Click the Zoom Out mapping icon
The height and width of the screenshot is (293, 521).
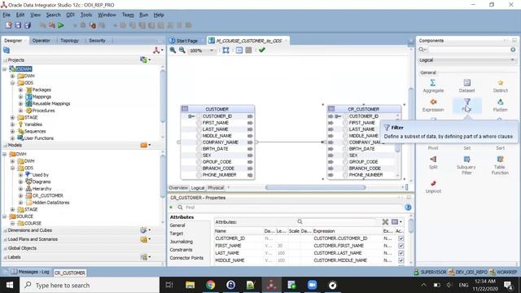point(182,50)
